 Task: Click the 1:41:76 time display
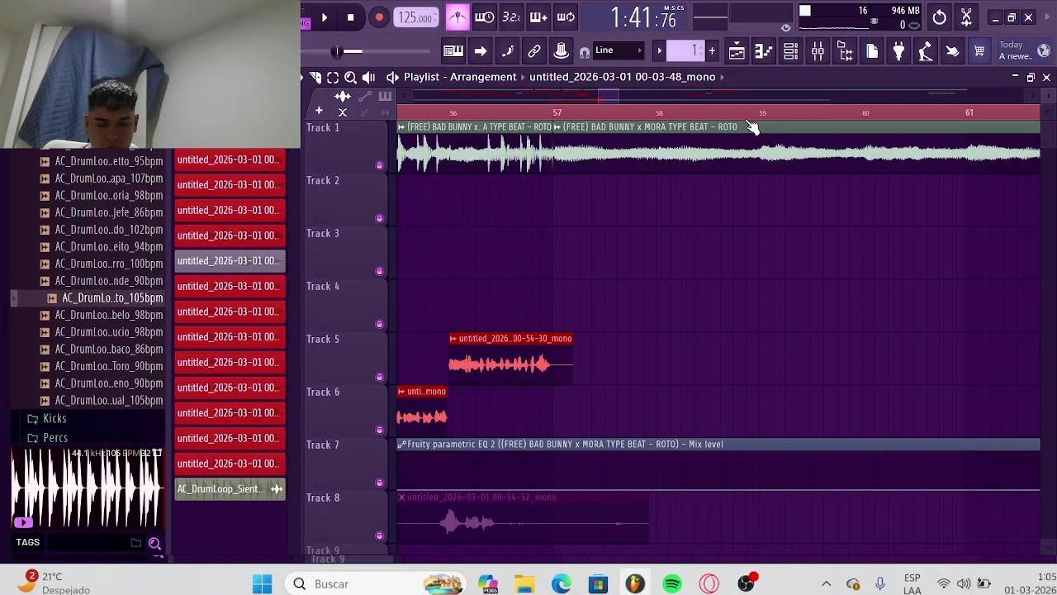tap(643, 17)
